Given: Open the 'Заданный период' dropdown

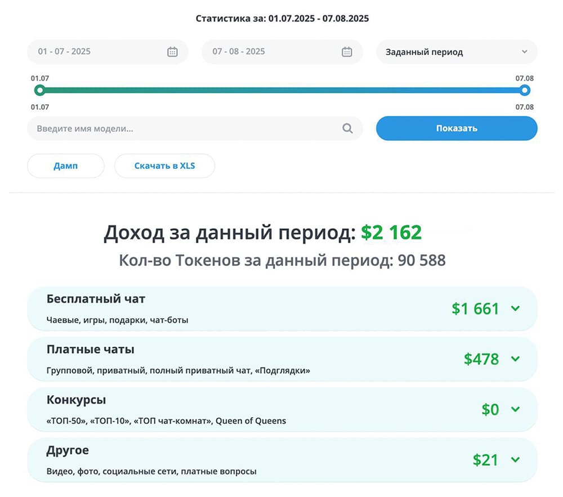Looking at the screenshot, I should coord(456,52).
